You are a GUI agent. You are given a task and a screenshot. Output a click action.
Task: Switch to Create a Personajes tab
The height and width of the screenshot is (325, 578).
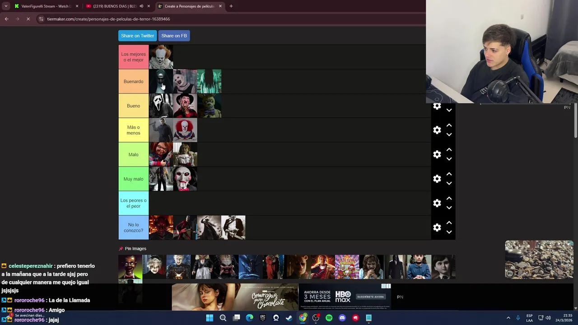[189, 6]
